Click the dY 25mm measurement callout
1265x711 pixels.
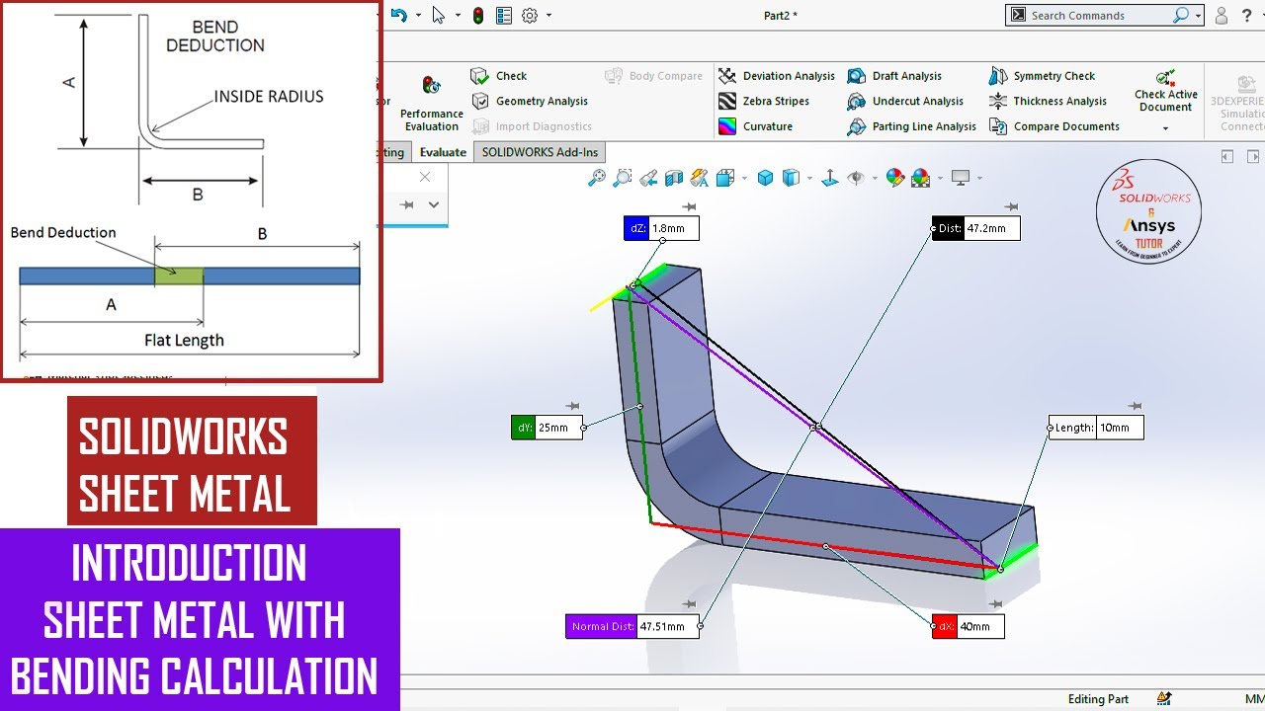(547, 428)
